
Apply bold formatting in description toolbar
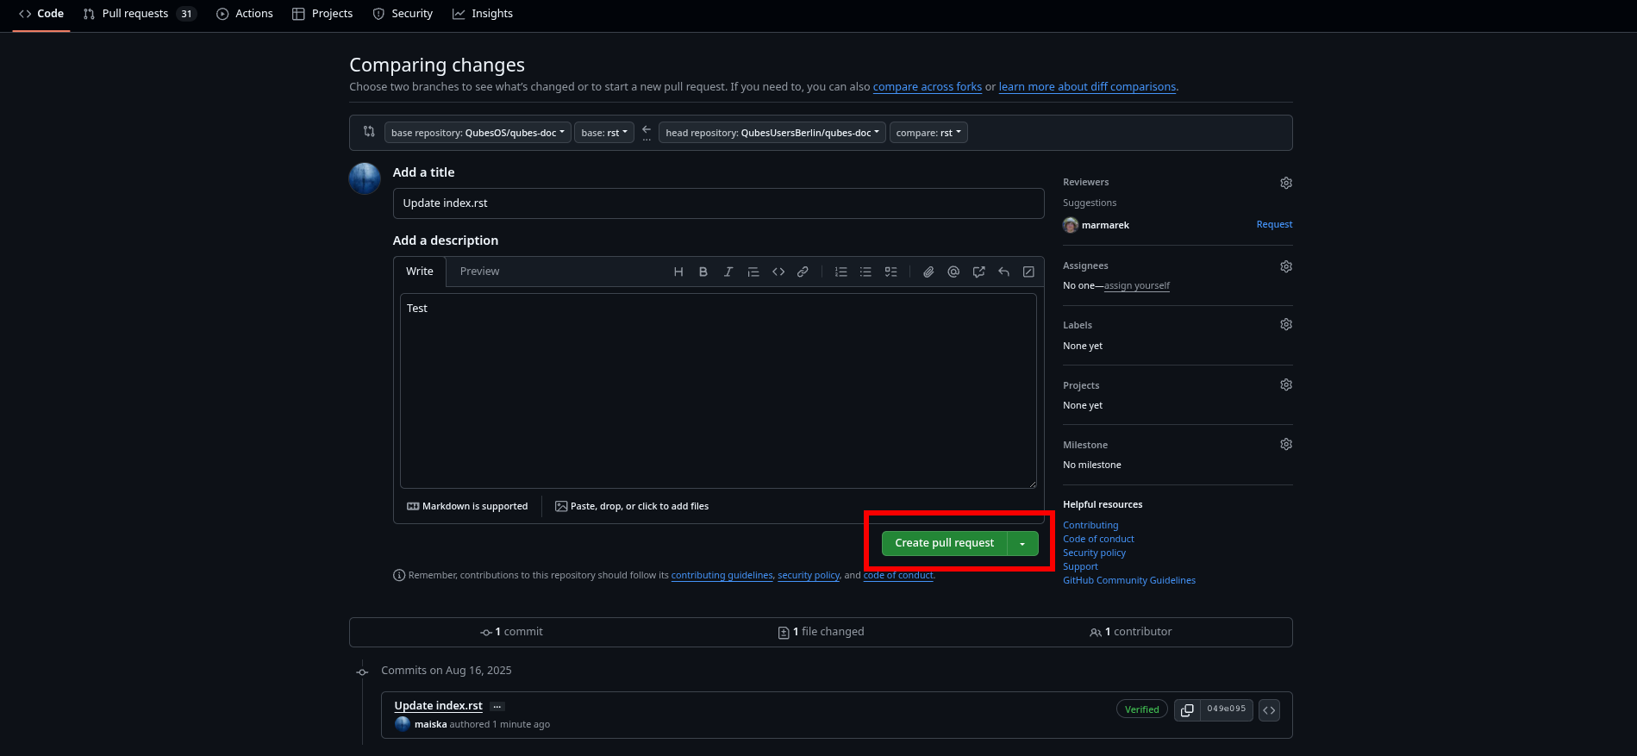pos(703,272)
